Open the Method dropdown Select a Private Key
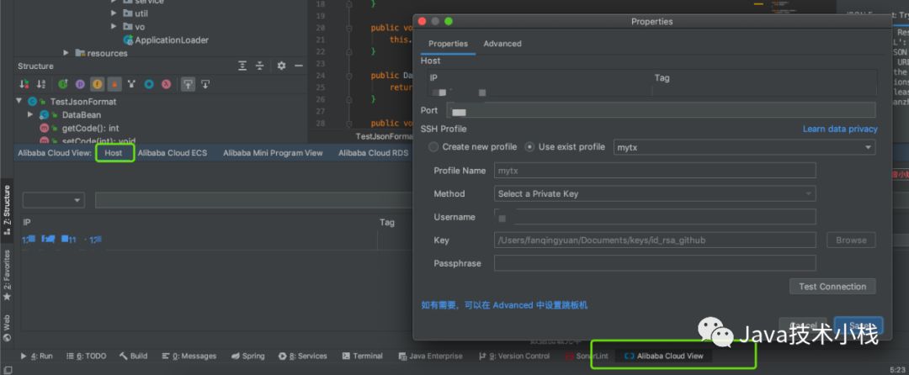The height and width of the screenshot is (375, 909). pyautogui.click(x=655, y=193)
